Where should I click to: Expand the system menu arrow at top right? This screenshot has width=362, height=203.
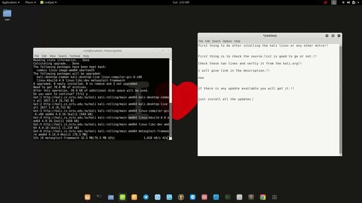click(x=358, y=2)
